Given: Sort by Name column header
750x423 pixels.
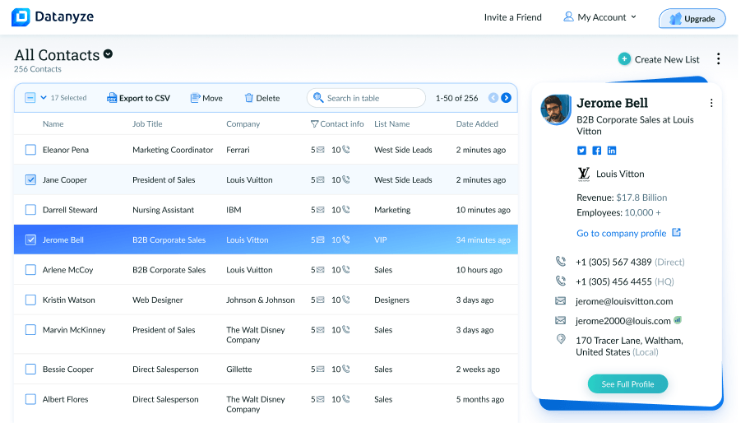Looking at the screenshot, I should pos(53,124).
